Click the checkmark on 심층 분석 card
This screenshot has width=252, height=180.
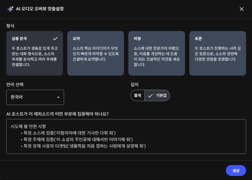55,38
